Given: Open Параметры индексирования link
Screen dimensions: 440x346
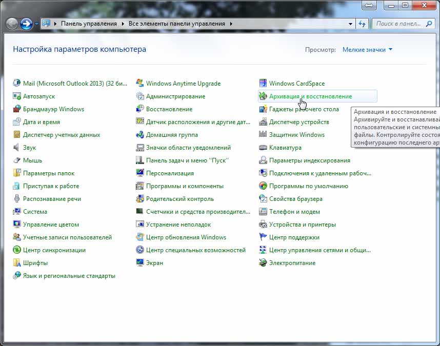Looking at the screenshot, I should click(x=310, y=160).
